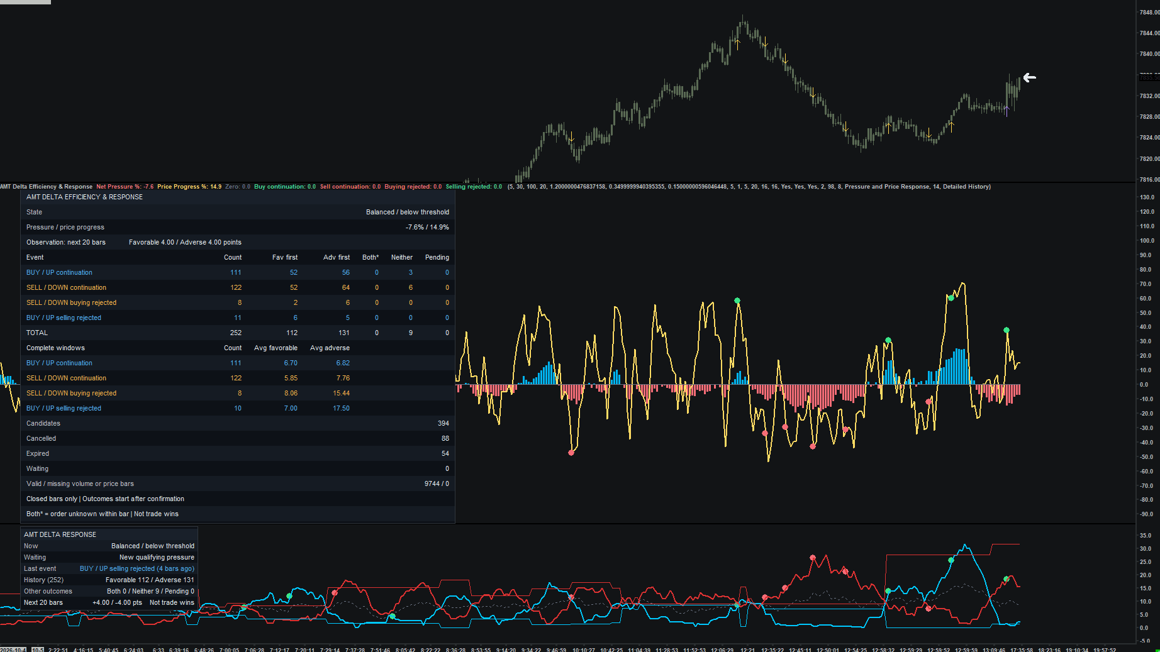This screenshot has width=1160, height=652.
Task: Click Adv first value 64 for SELL continuation
Action: coord(346,287)
